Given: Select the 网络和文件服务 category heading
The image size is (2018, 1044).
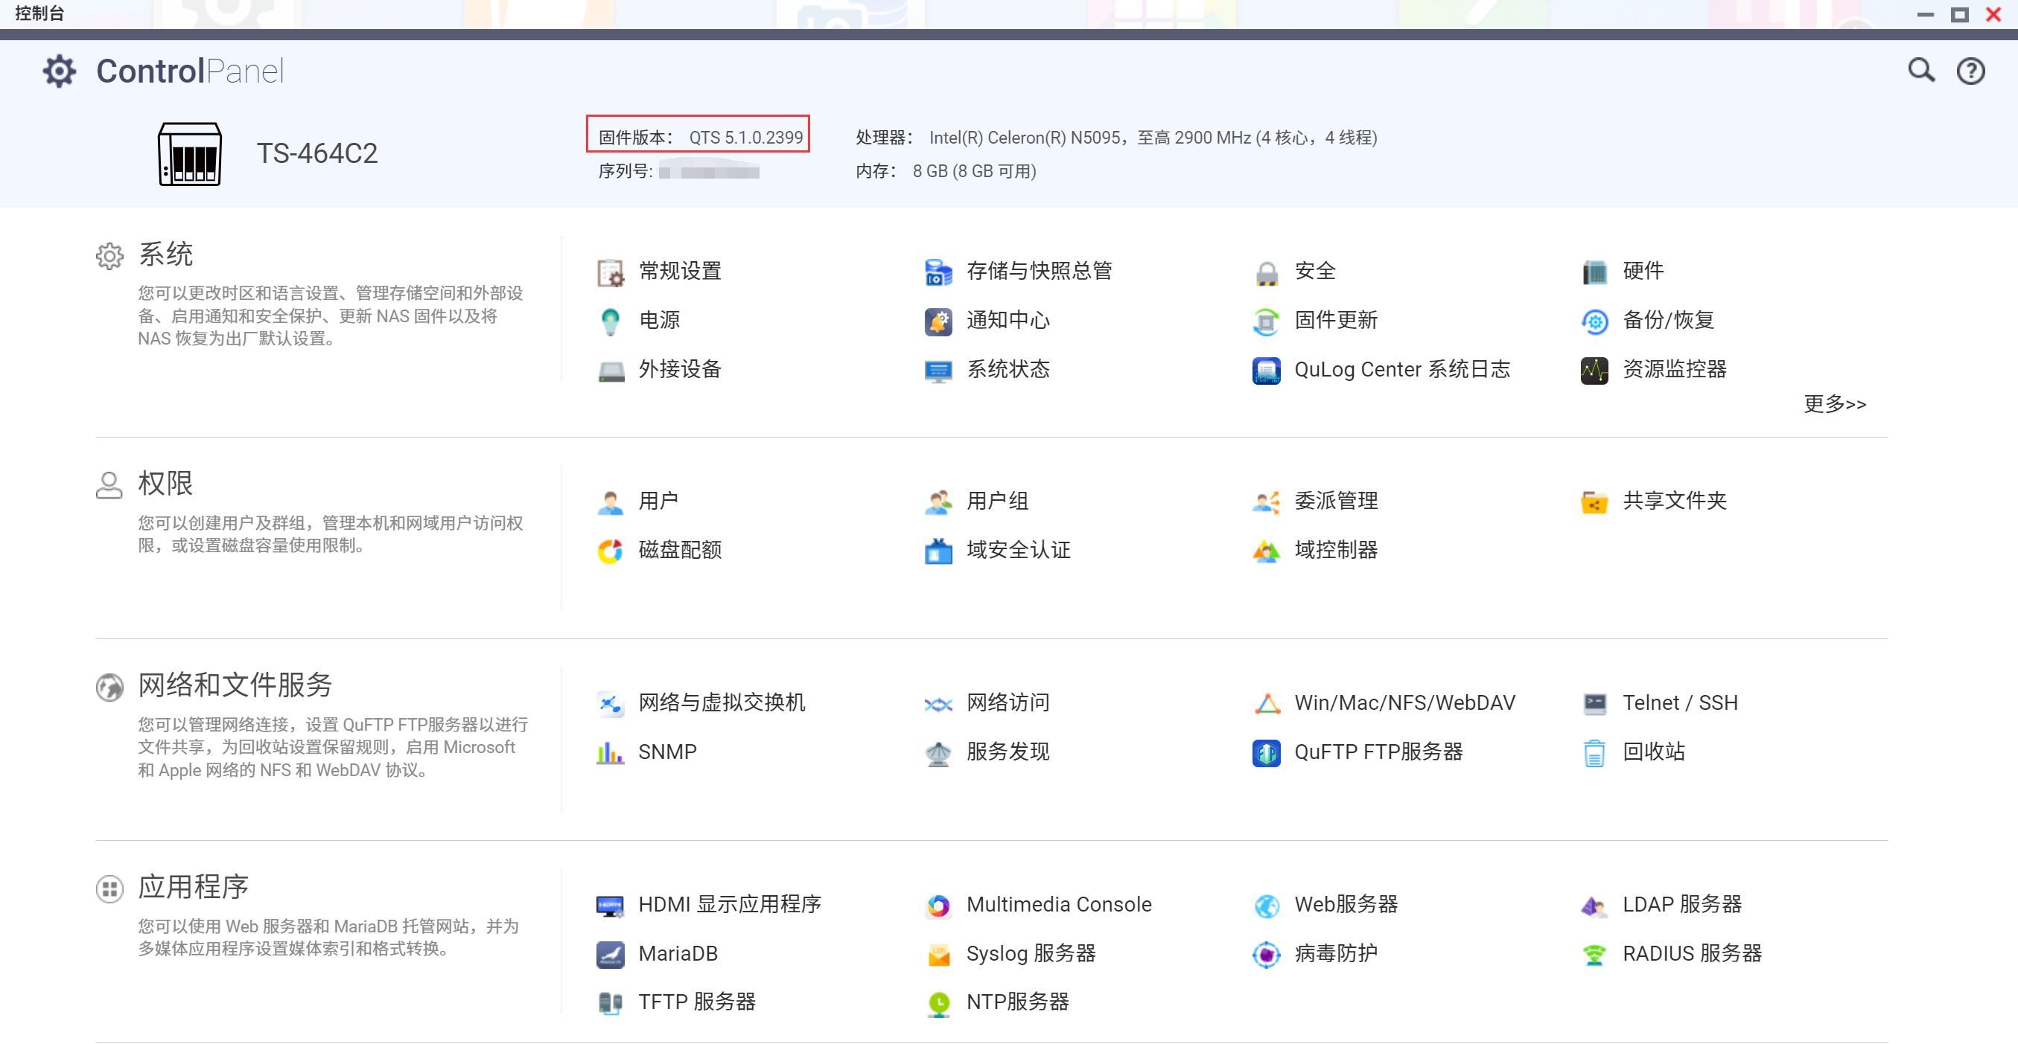Looking at the screenshot, I should (x=235, y=685).
